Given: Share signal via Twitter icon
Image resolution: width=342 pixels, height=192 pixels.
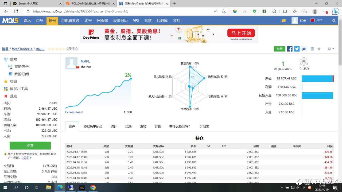Looking at the screenshot, I should coord(297,49).
